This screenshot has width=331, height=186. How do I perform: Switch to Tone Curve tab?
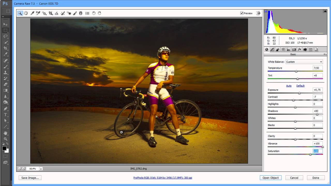tap(272, 49)
